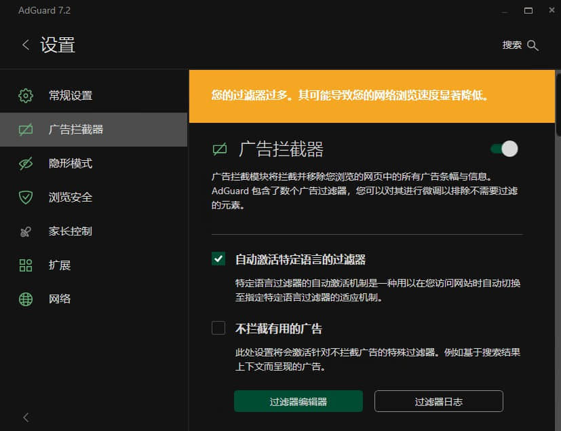Maximize the AdGuard window

pyautogui.click(x=528, y=10)
